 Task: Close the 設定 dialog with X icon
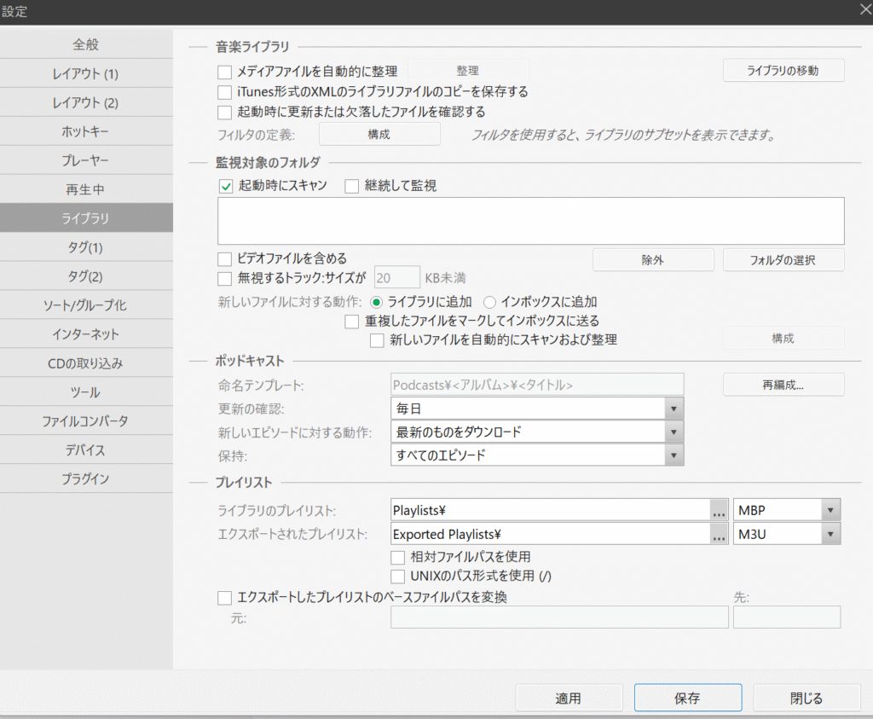click(x=862, y=10)
